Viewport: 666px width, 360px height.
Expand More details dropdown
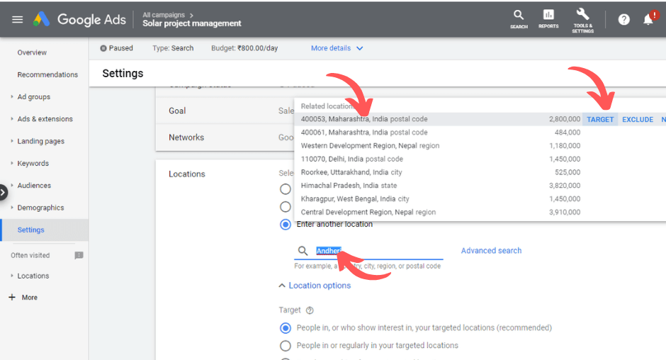(x=337, y=48)
